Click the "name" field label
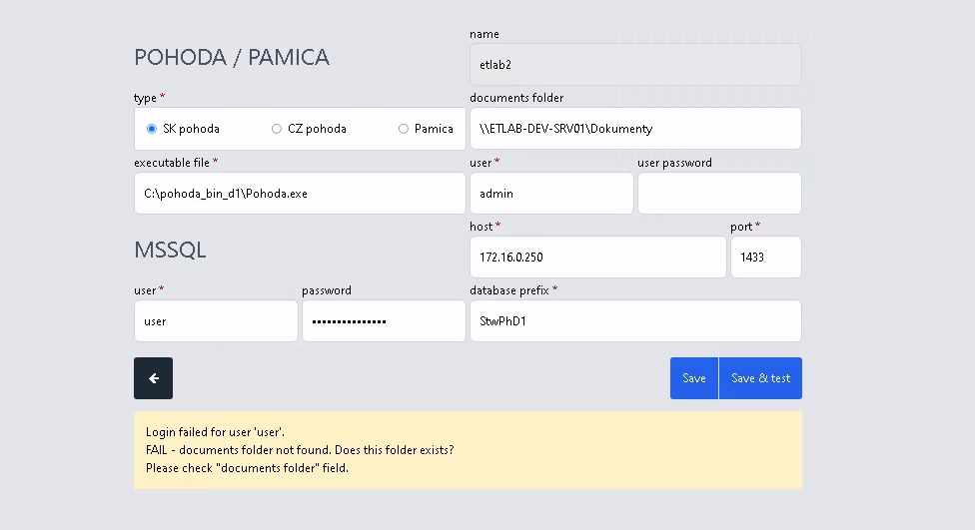 coord(485,34)
